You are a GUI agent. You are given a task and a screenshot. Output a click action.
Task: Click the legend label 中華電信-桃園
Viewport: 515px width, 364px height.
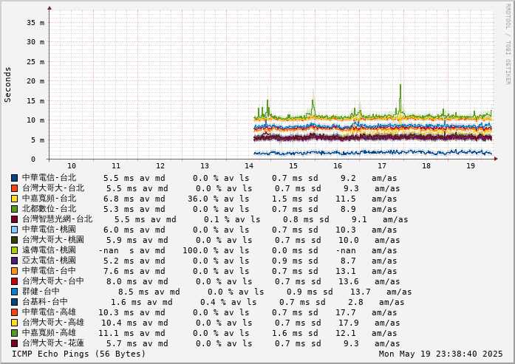[x=50, y=230]
